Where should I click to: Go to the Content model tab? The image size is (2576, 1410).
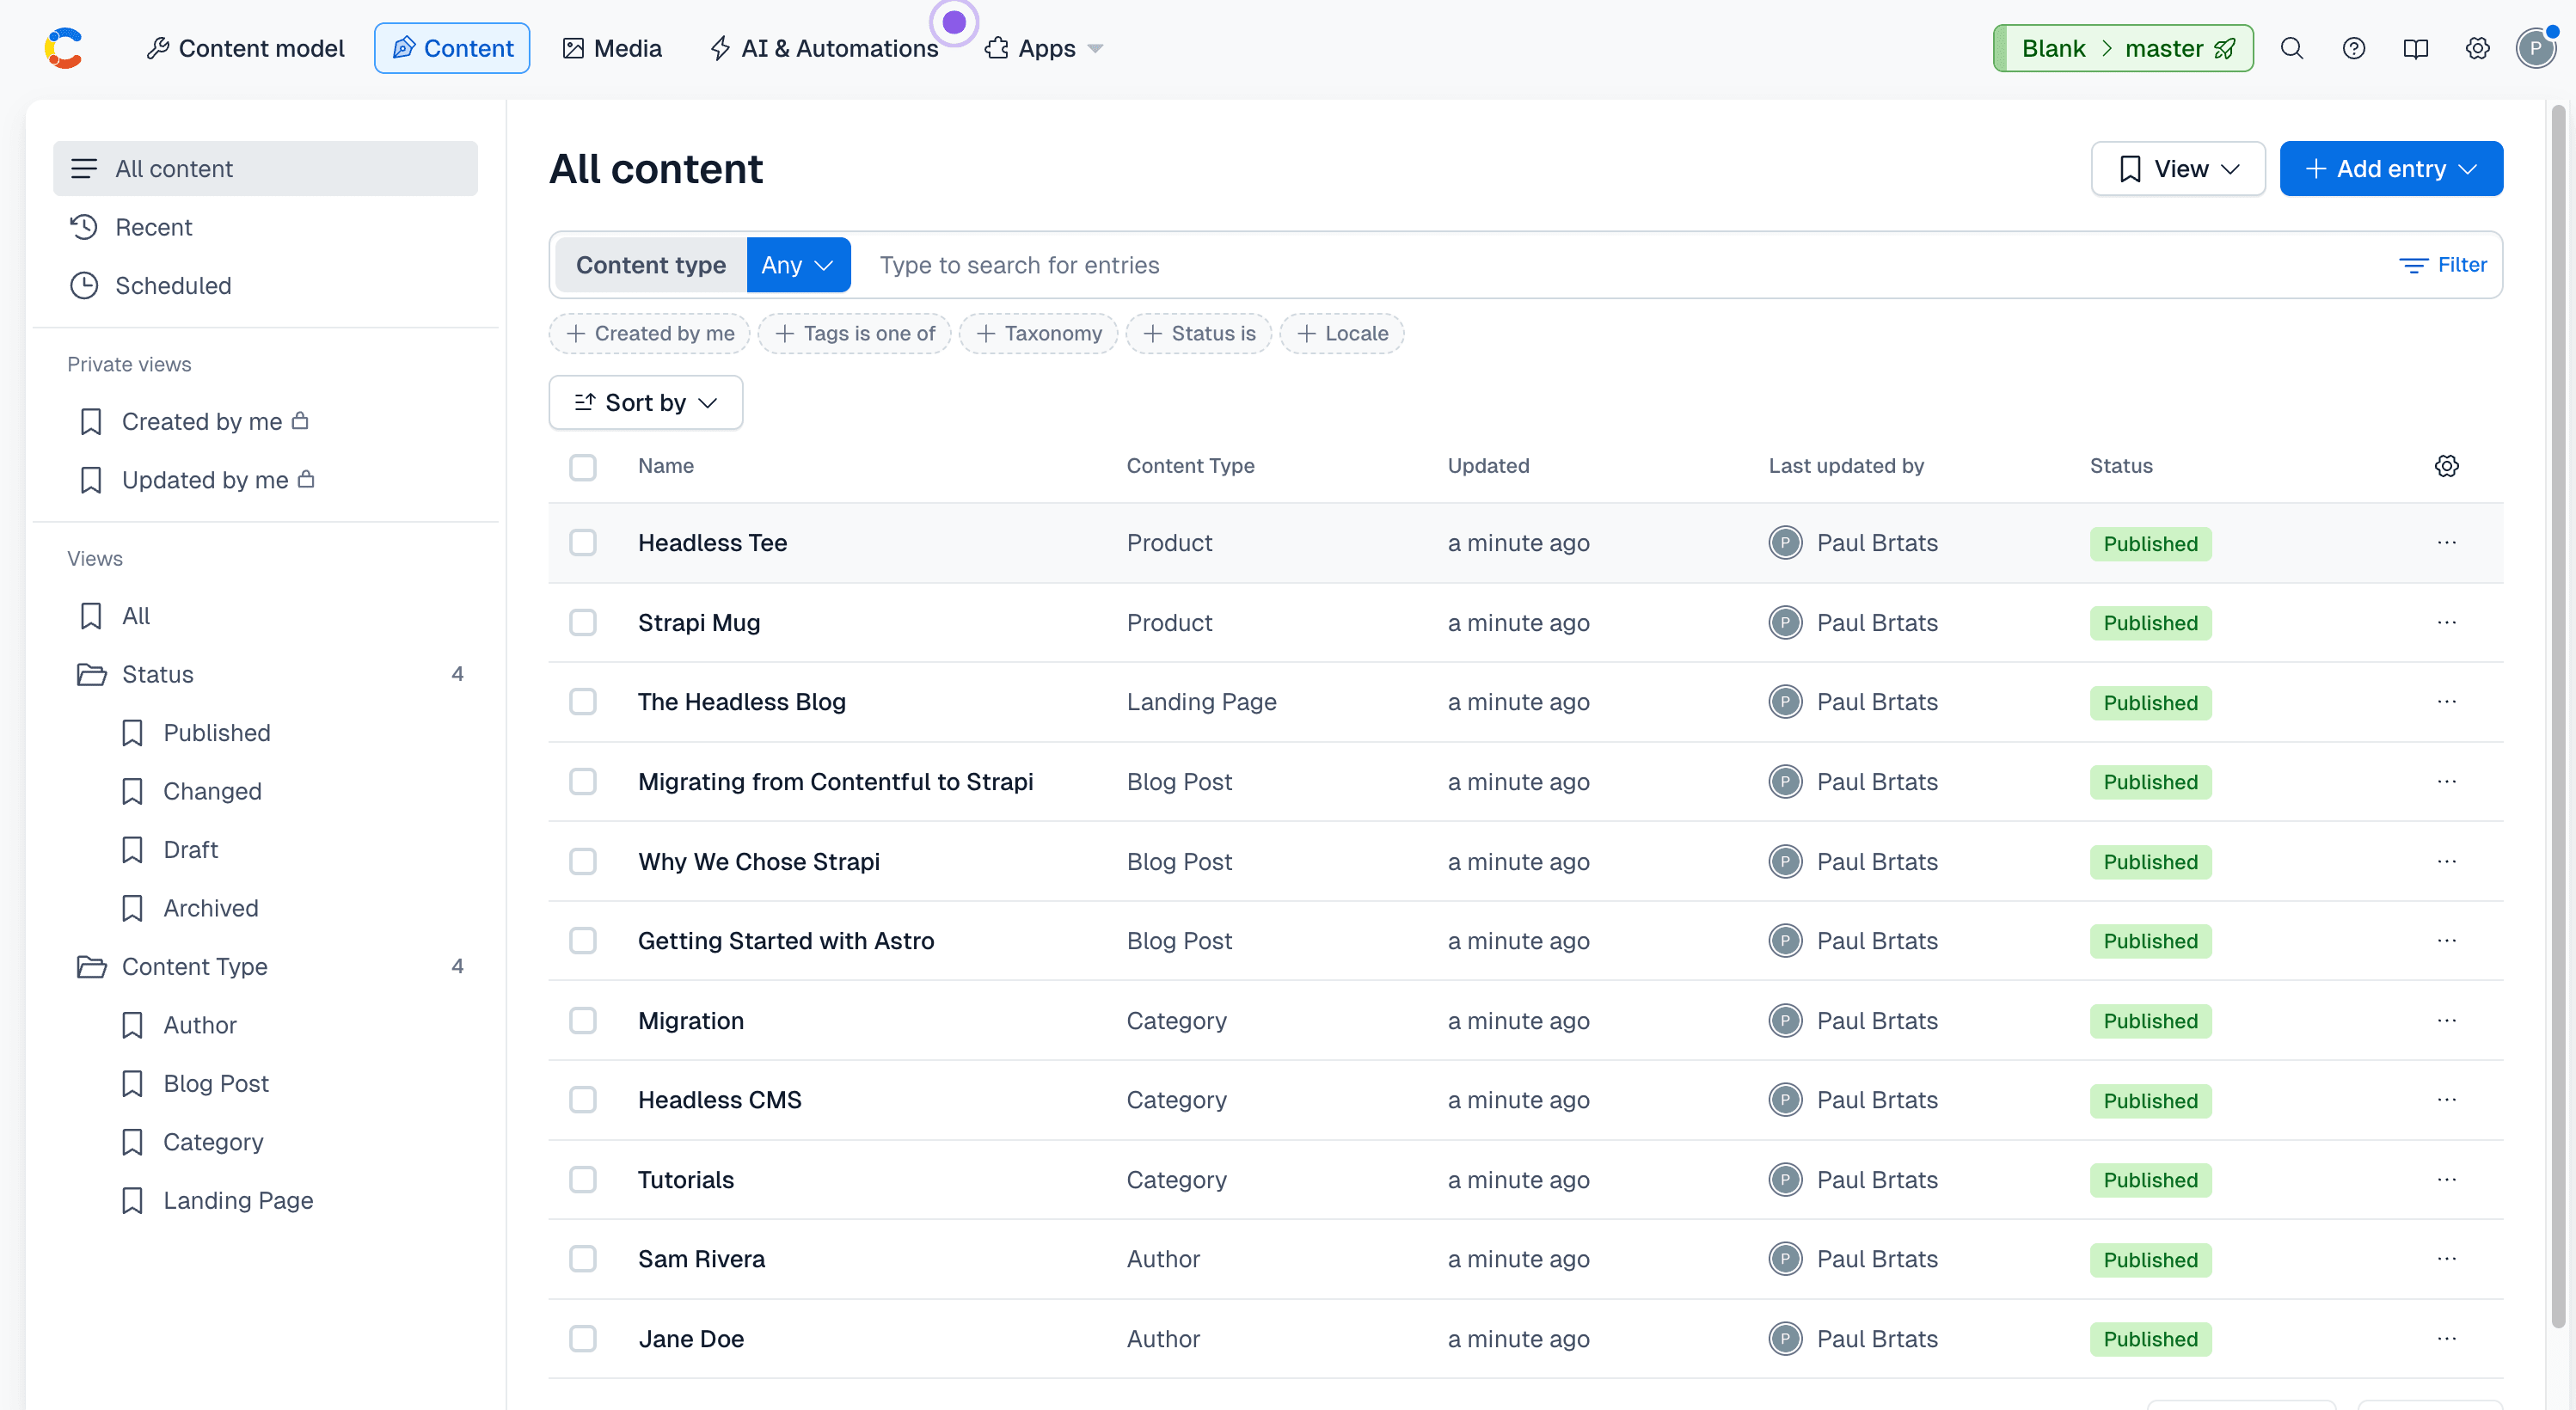pos(245,48)
